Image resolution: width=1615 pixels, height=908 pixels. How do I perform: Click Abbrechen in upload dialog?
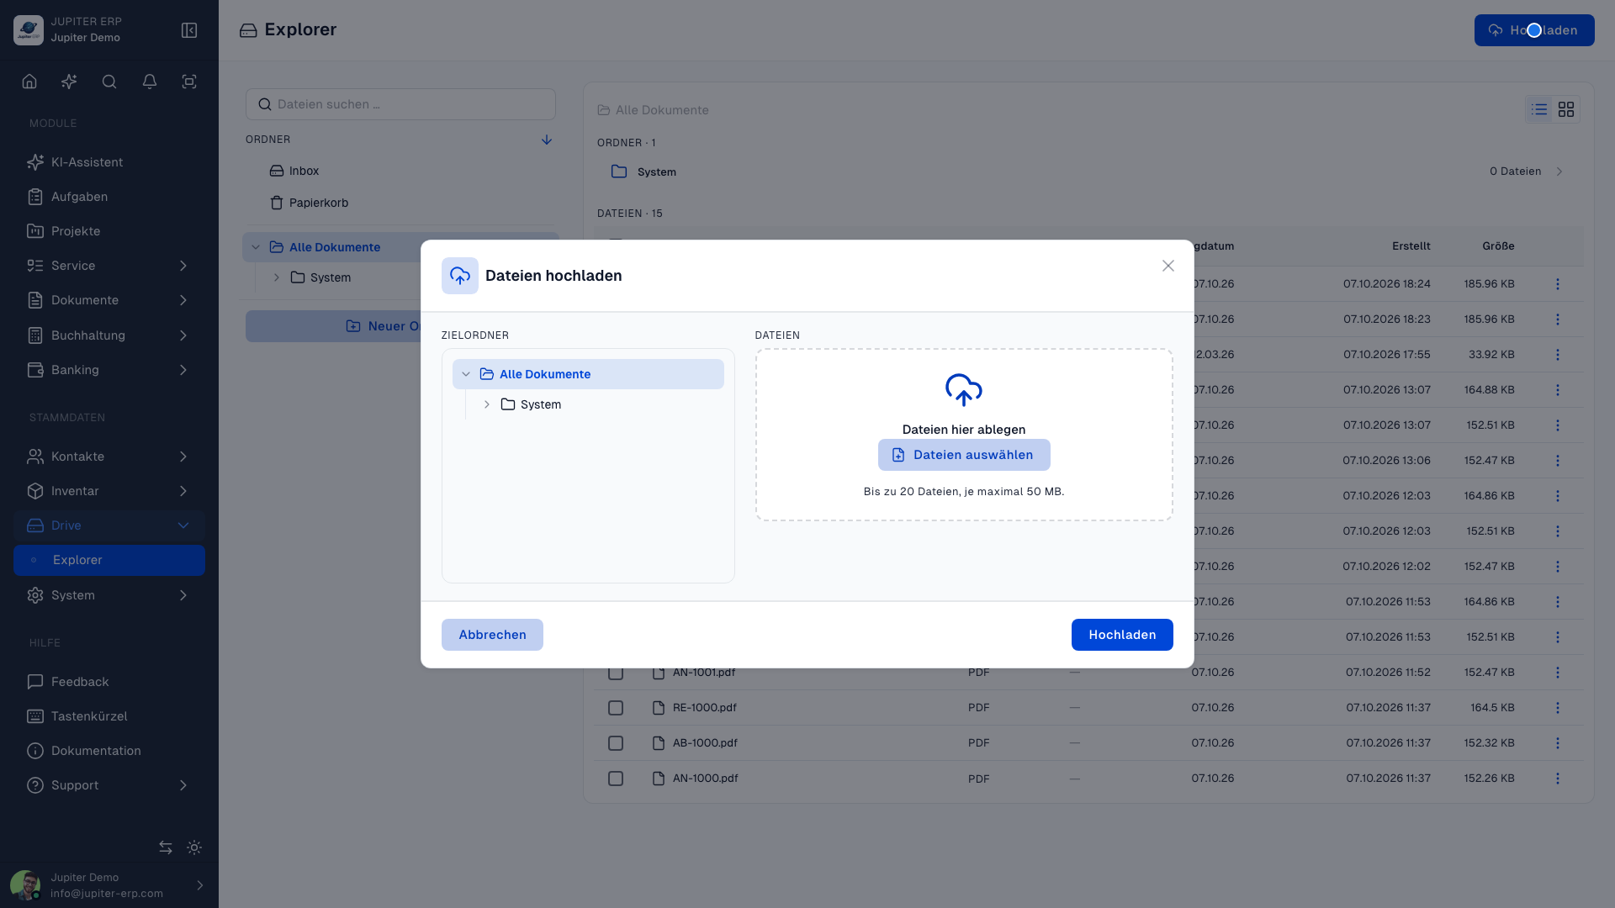click(x=492, y=635)
